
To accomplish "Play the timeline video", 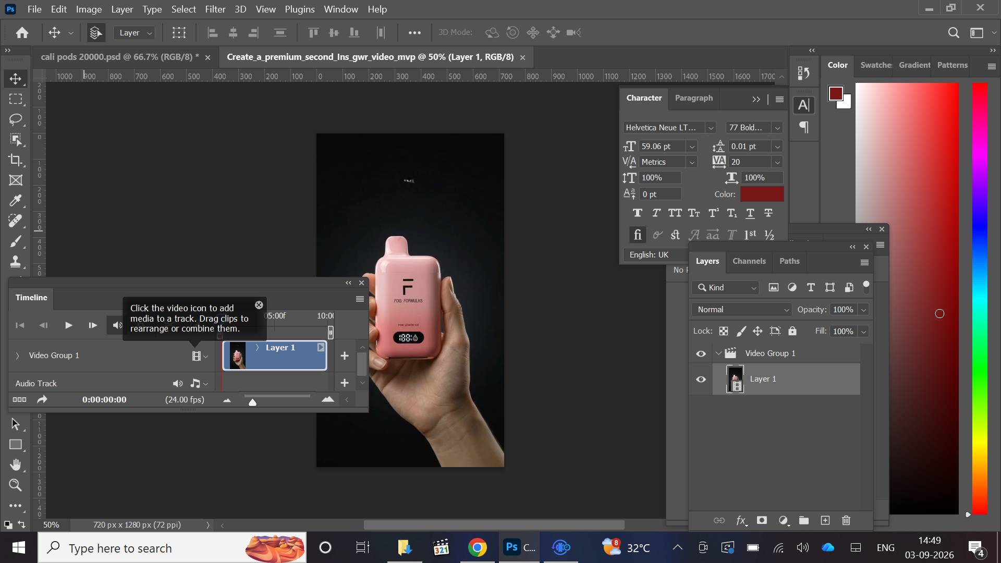I will point(68,325).
